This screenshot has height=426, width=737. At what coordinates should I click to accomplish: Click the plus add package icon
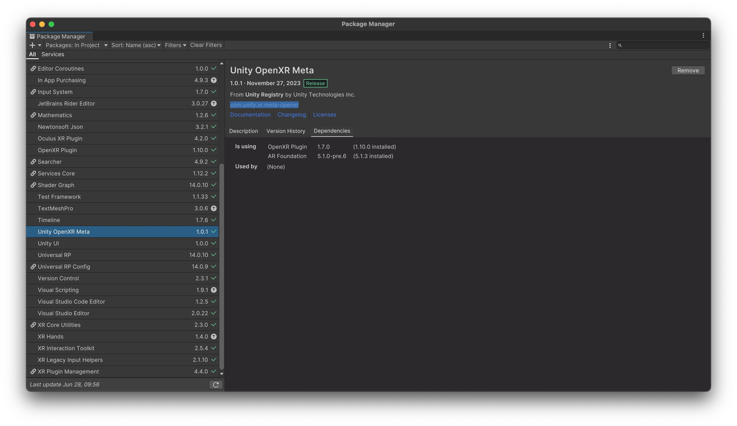[x=32, y=45]
